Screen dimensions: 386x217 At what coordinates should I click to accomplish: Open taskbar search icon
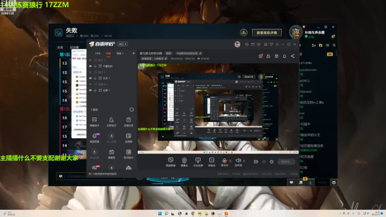point(166,214)
